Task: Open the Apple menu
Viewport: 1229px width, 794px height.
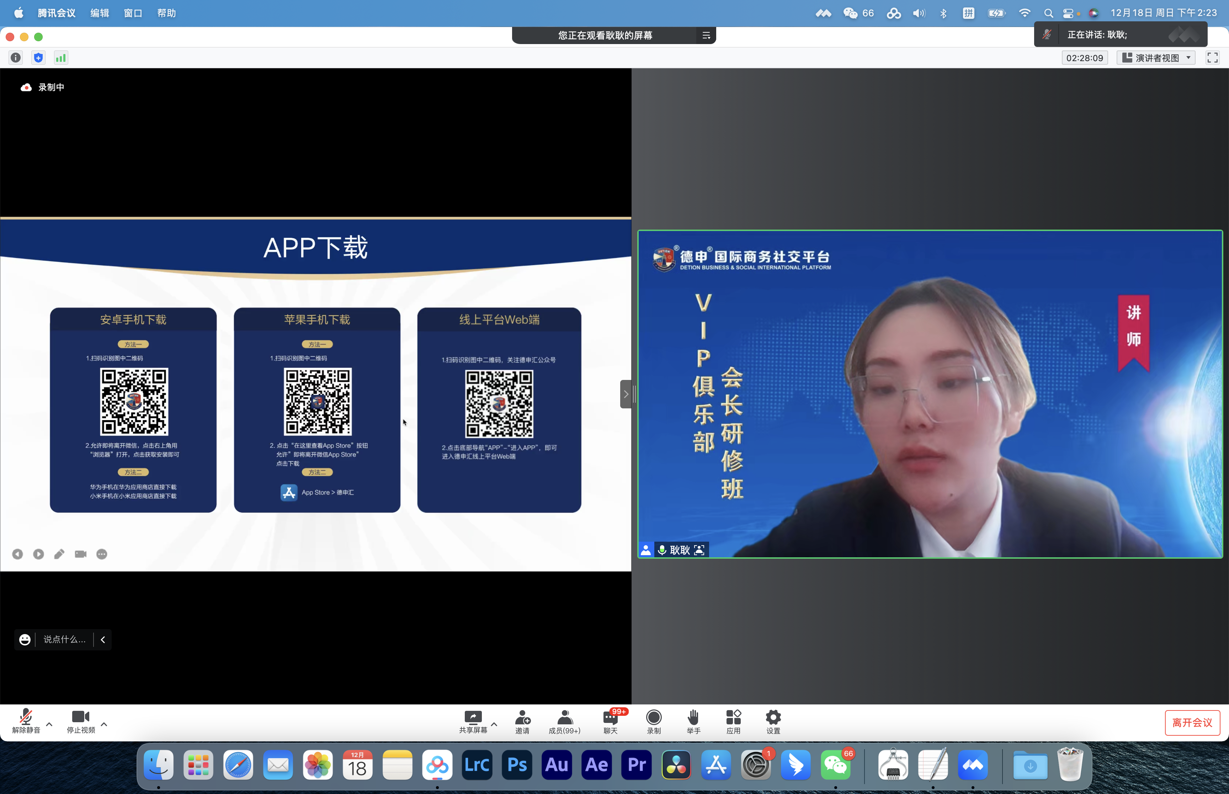Action: (x=18, y=13)
